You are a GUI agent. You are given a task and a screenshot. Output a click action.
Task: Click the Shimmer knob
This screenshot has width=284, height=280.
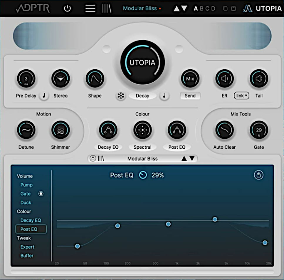point(61,130)
